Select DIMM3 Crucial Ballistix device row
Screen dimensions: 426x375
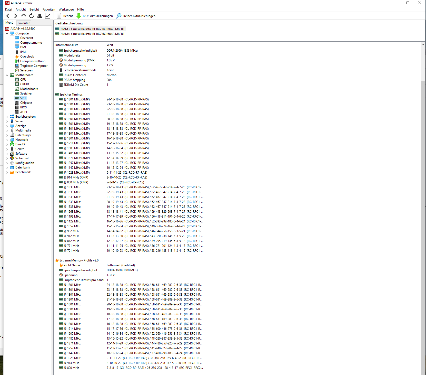92,29
